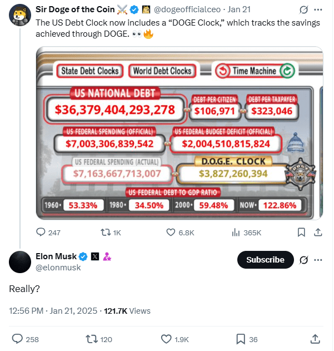Share Elon Musk's reply
This screenshot has height=351, width=334.
tap(315, 338)
